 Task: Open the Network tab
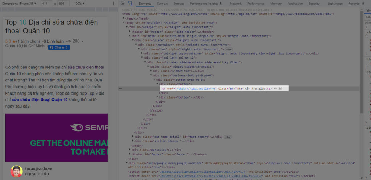pos(235,4)
